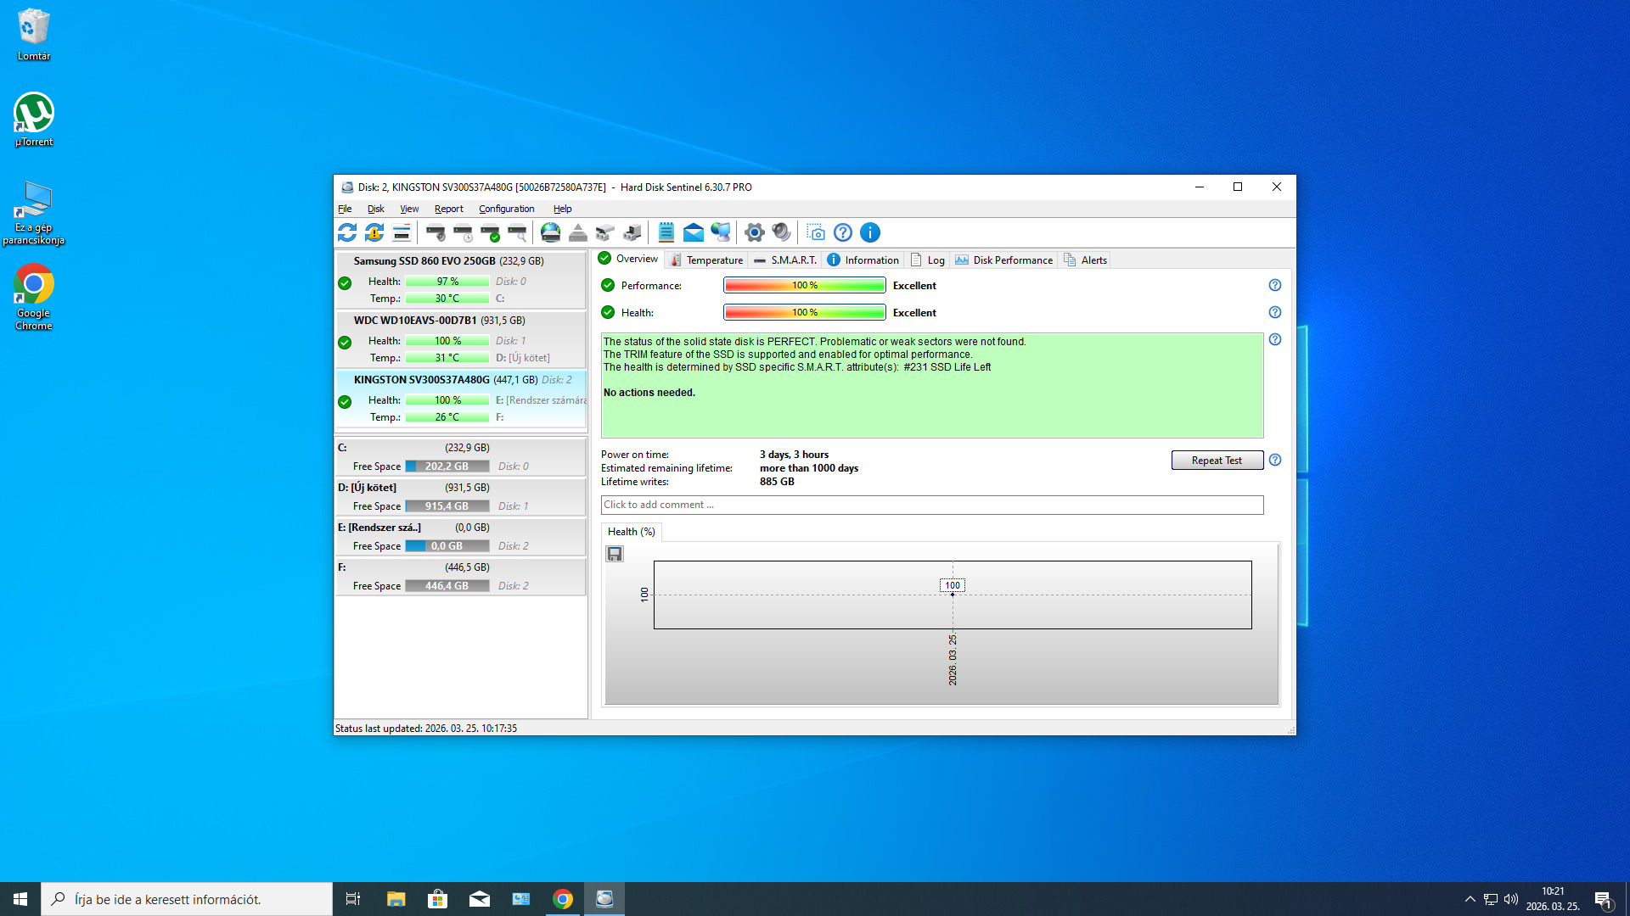This screenshot has height=916, width=1630.
Task: Open configuration with gear icon
Action: [754, 232]
